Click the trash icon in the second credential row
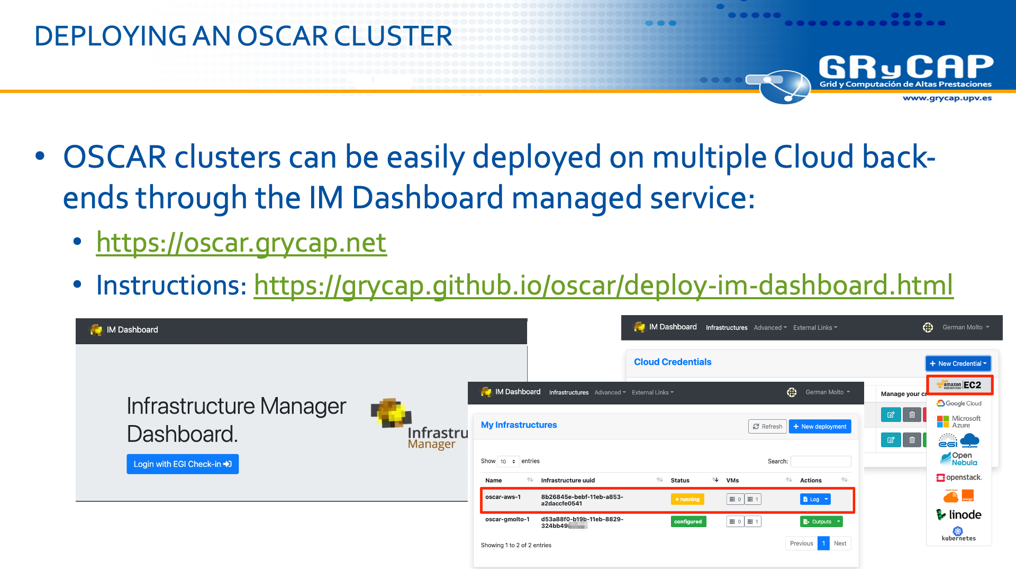Image resolution: width=1016 pixels, height=571 pixels. (912, 440)
